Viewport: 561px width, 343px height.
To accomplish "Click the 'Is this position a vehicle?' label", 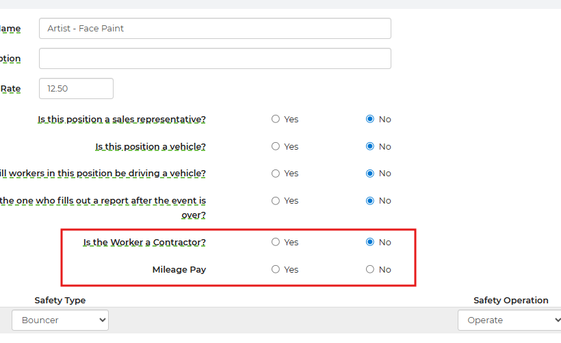I will point(151,146).
